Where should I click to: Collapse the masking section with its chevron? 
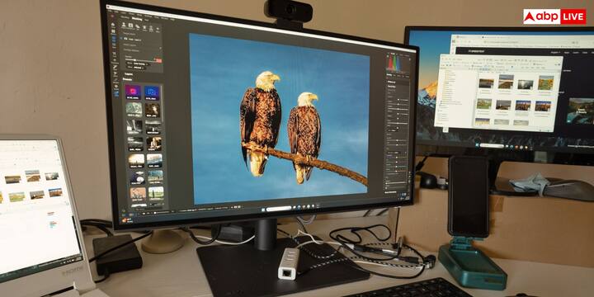tap(161, 48)
